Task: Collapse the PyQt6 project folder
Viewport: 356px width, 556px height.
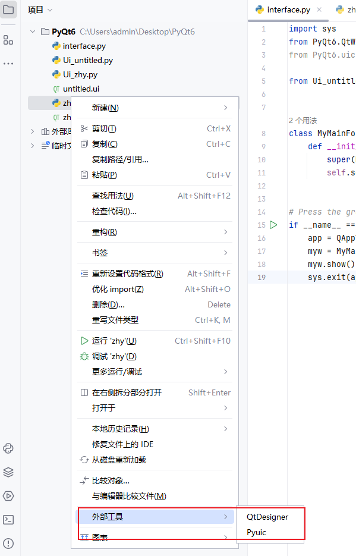Action: coord(33,31)
